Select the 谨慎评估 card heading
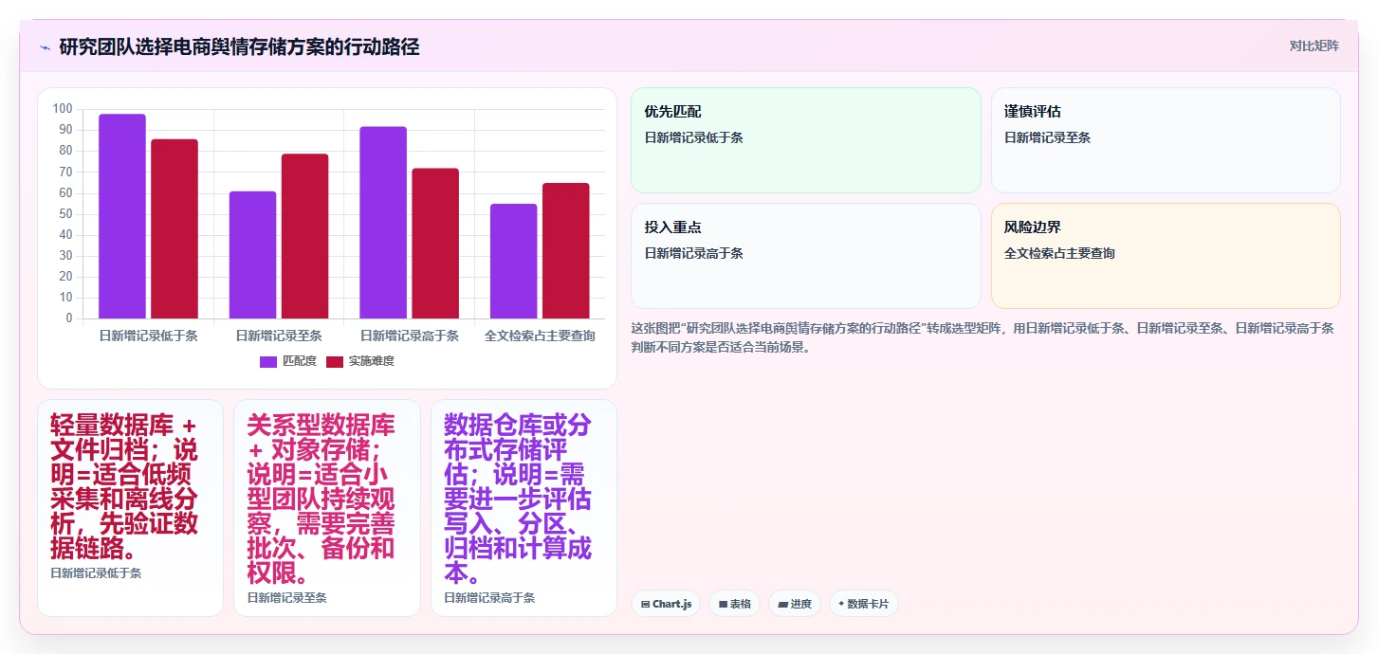This screenshot has width=1378, height=654. 1033,112
